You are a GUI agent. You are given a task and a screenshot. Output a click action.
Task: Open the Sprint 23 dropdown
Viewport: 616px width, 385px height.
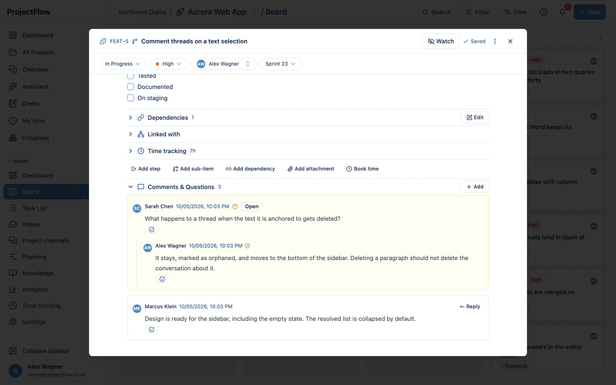tap(281, 64)
